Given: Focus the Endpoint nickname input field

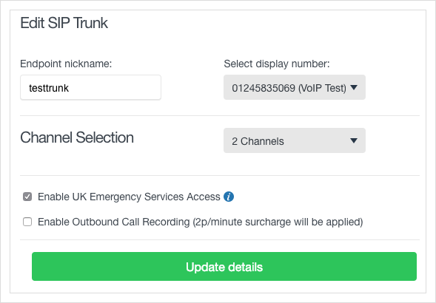Looking at the screenshot, I should [90, 87].
